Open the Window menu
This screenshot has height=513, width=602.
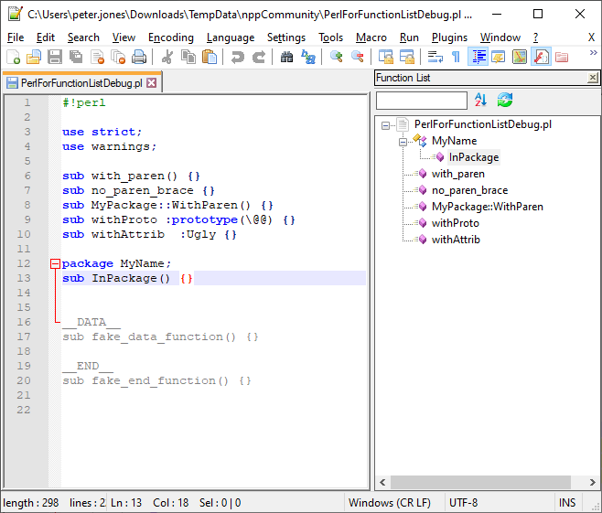point(500,37)
